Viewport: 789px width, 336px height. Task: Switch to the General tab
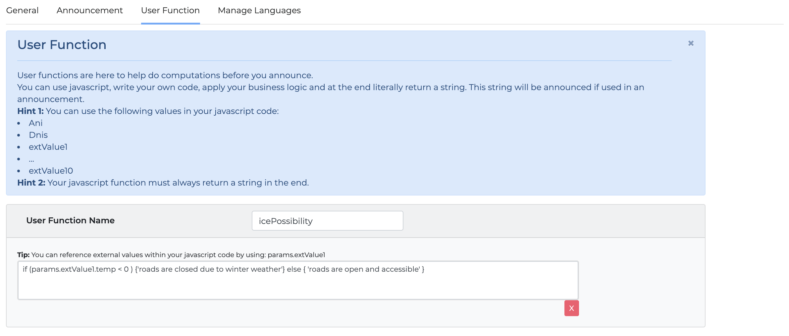pyautogui.click(x=22, y=11)
